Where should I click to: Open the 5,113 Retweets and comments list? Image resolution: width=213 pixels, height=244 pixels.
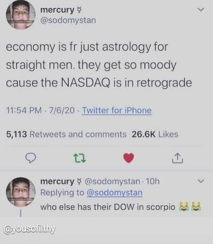coord(66,134)
